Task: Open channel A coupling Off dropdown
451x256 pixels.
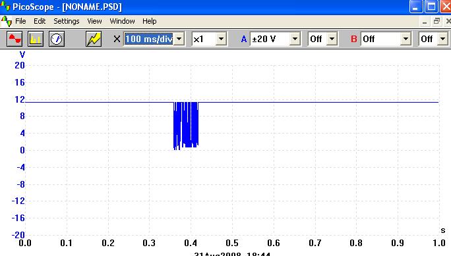Action: tap(332, 39)
